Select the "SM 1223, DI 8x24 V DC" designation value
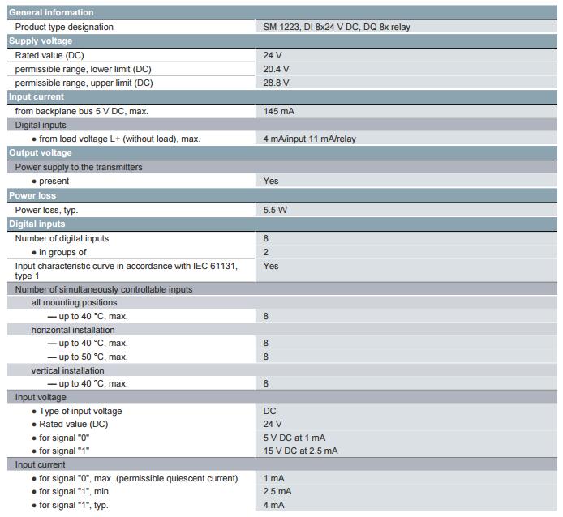Image resolution: width=563 pixels, height=517 pixels. (x=336, y=27)
